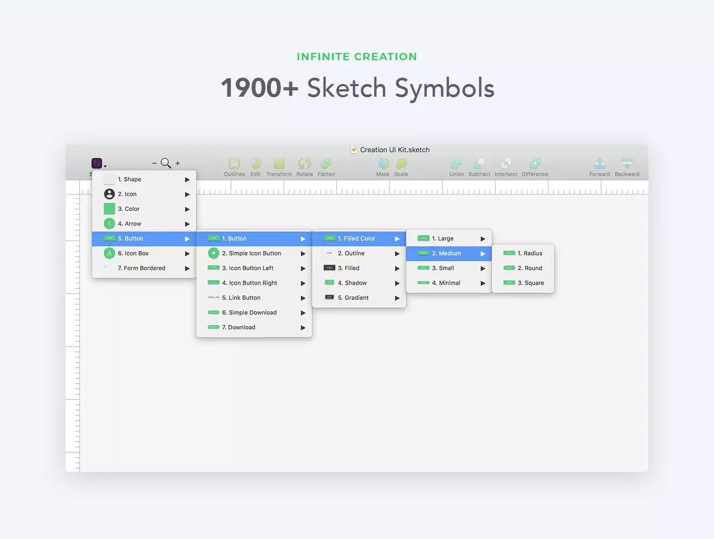Open the Symbol insert dropdown icon
The image size is (714, 539).
tap(97, 163)
